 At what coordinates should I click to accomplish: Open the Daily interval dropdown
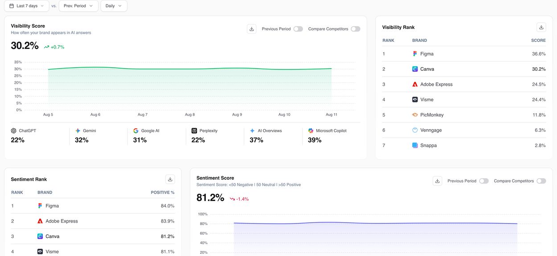click(114, 6)
